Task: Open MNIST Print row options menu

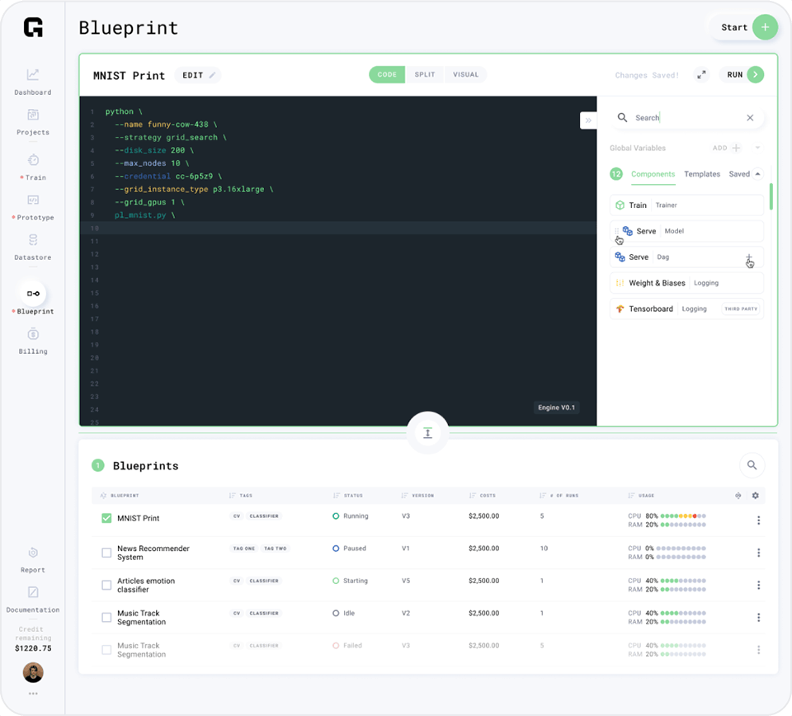Action: point(758,520)
